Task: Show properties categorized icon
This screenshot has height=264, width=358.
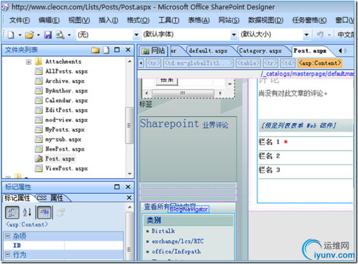Action: coord(12,212)
